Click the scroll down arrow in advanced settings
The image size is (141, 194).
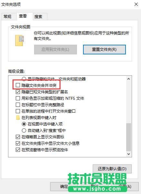(129, 154)
